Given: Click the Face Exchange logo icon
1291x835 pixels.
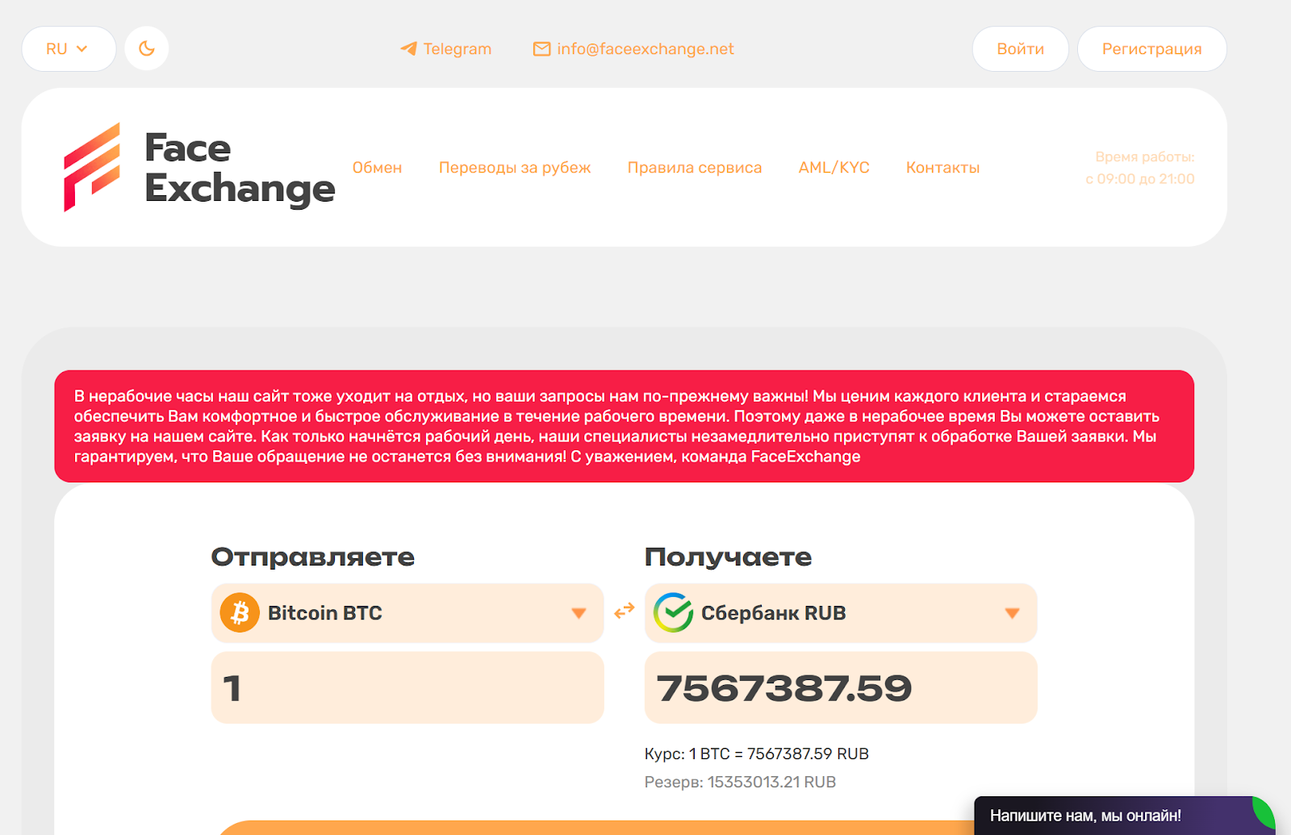Looking at the screenshot, I should coord(92,167).
